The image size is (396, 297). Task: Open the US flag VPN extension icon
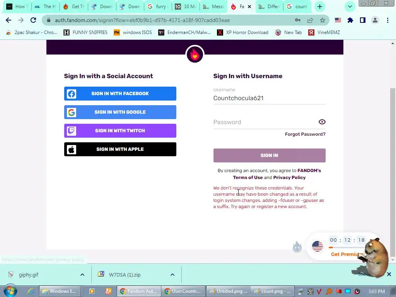coord(338,20)
